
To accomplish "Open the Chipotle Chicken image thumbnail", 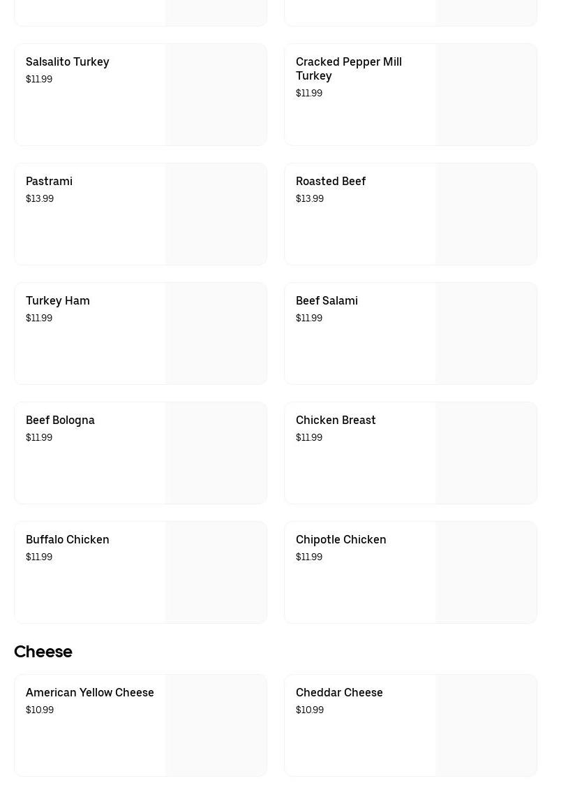I will pyautogui.click(x=486, y=573).
